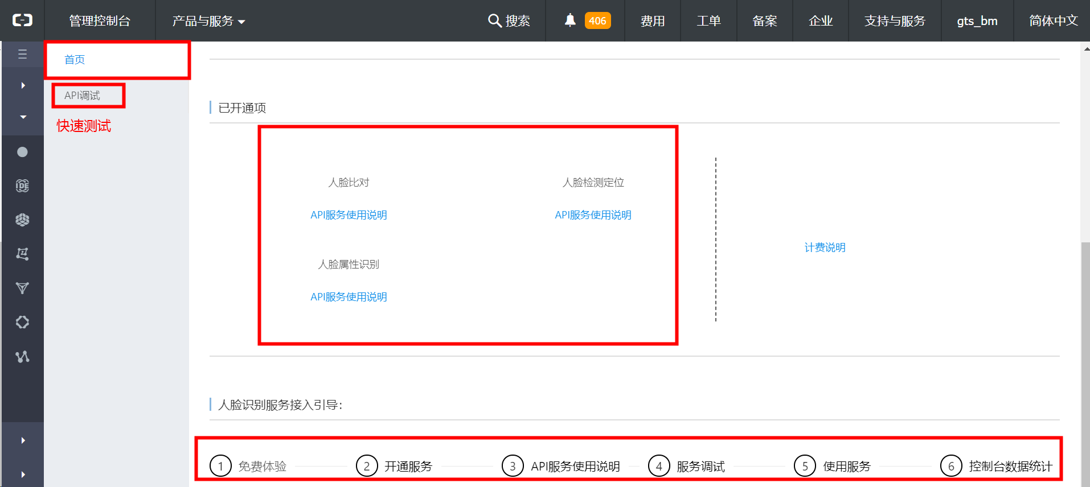Click the 人脸属性识别 service label

click(349, 265)
